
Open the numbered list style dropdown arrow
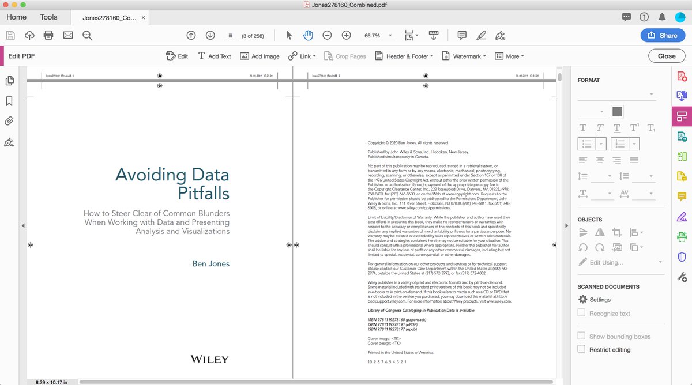(x=635, y=144)
